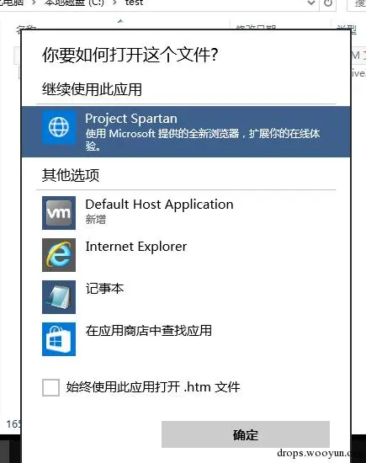Viewport: 366px width, 463px height.
Task: Click the 在应用商店中查找应用 text link
Action: coord(148,331)
